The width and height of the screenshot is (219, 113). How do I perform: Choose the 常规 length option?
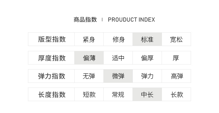click(x=118, y=94)
